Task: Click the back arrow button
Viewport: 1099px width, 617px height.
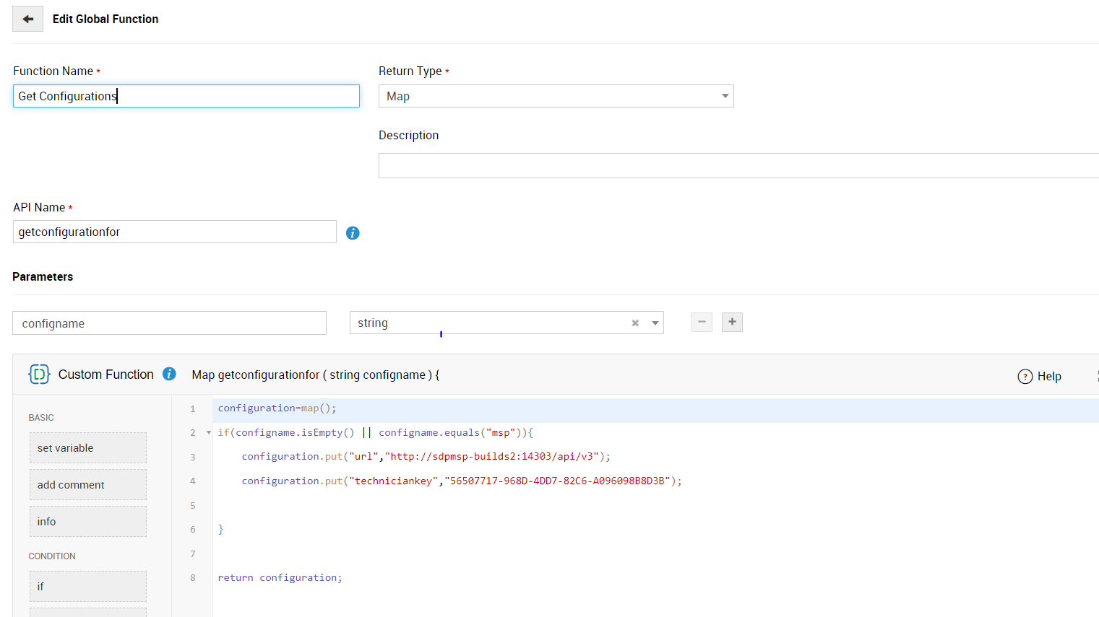Action: [27, 19]
